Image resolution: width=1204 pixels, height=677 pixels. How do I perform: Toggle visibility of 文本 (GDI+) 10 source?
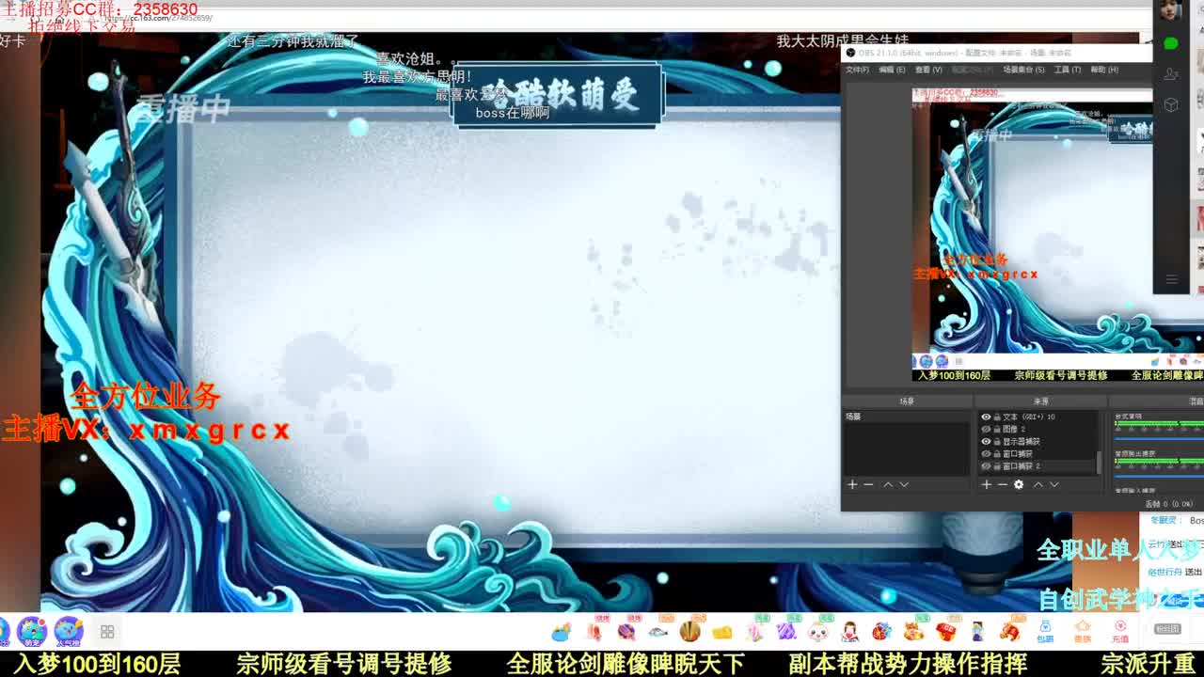986,417
